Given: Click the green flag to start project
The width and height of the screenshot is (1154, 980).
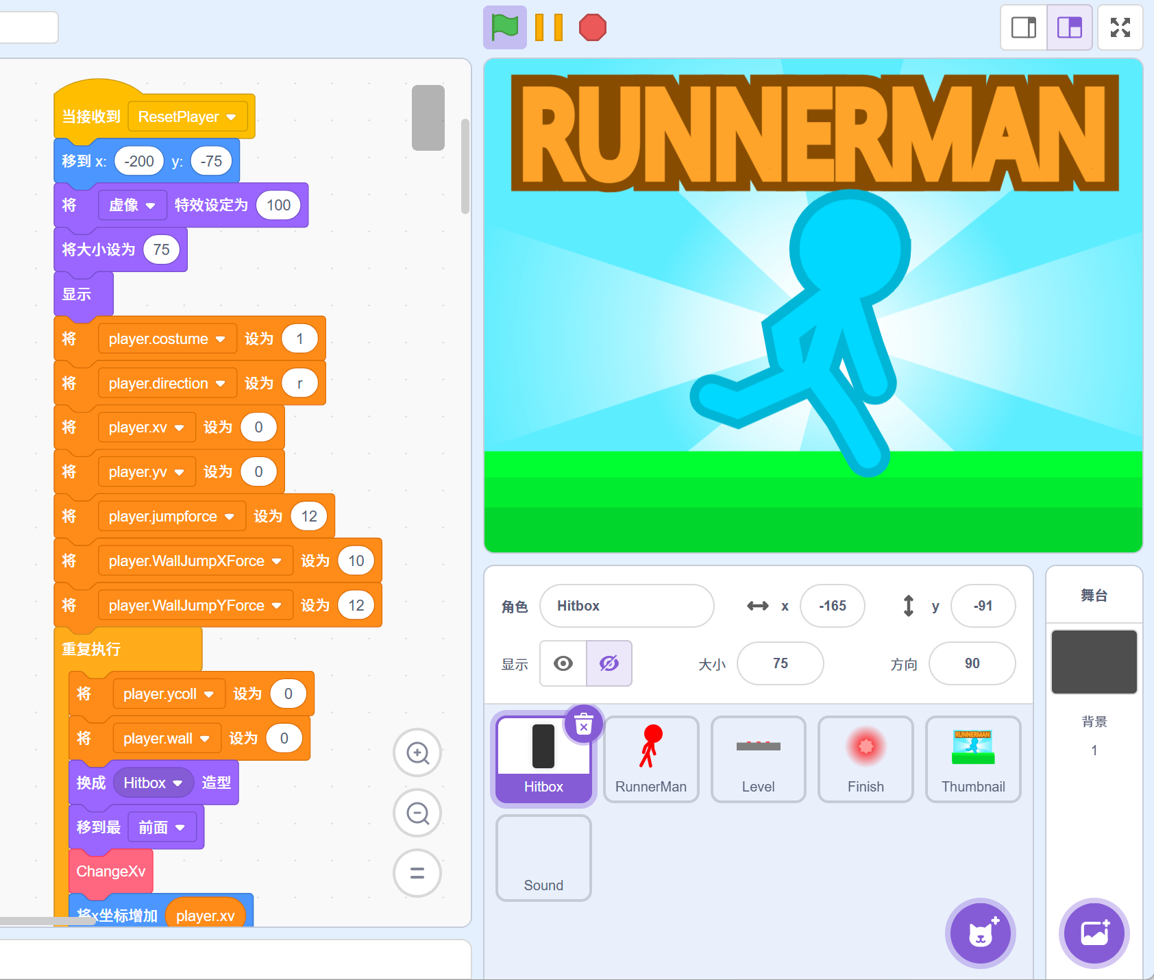Looking at the screenshot, I should click(504, 27).
